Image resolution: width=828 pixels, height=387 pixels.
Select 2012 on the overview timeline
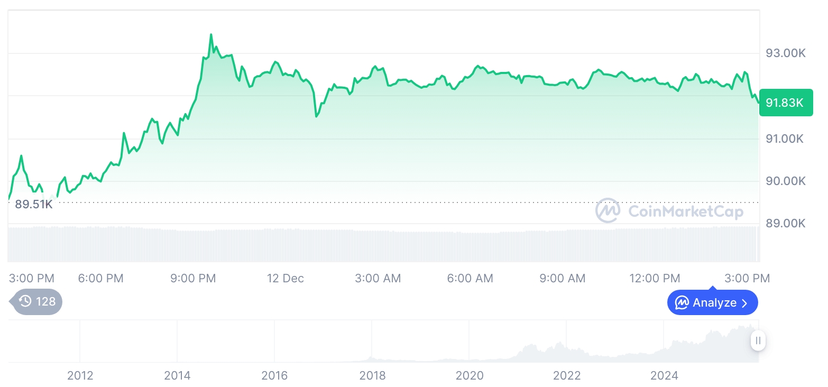click(x=80, y=376)
